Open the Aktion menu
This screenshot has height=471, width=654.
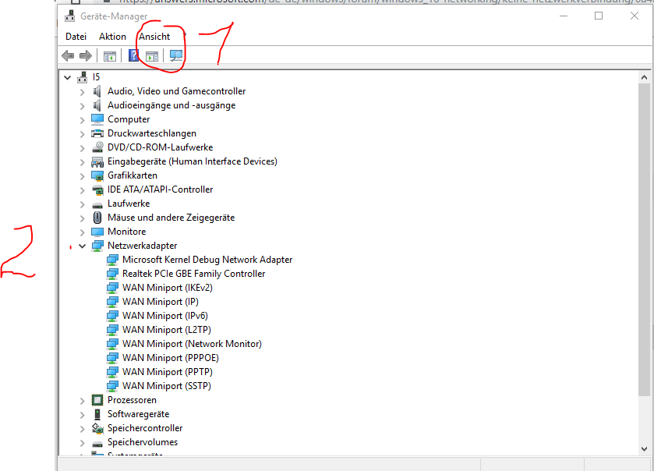pyautogui.click(x=112, y=37)
